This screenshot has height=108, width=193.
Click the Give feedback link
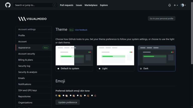tap(81, 30)
